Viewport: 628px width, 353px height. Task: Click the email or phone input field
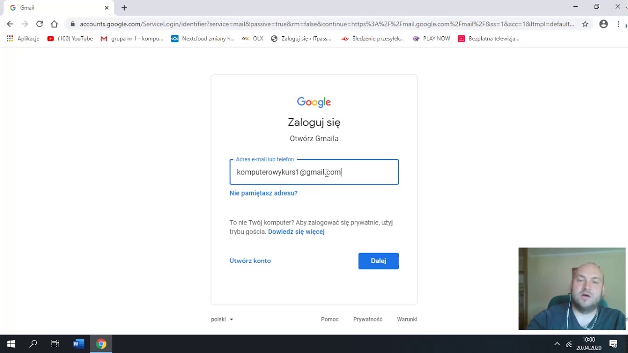click(314, 172)
